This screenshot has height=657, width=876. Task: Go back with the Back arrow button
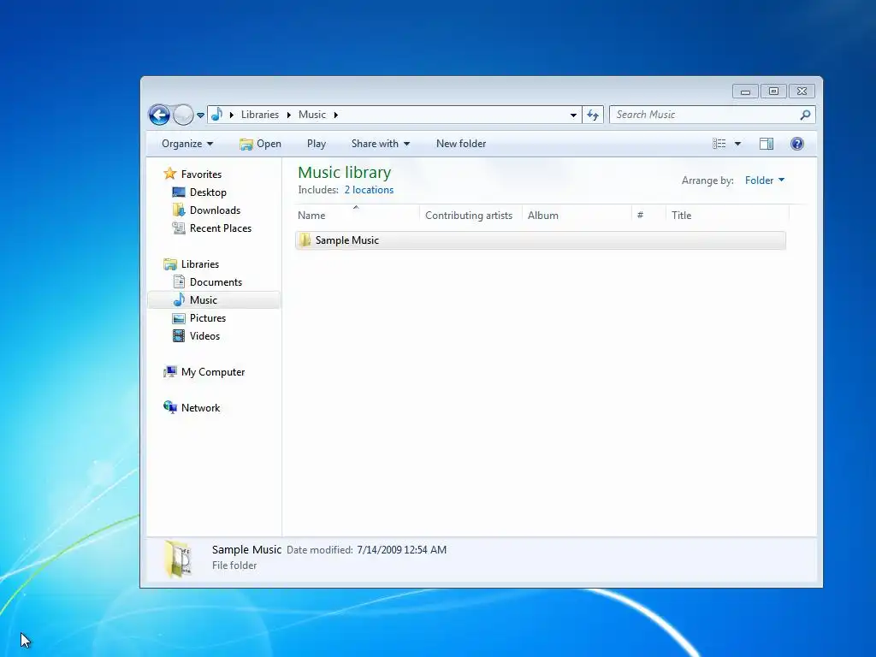(x=159, y=115)
